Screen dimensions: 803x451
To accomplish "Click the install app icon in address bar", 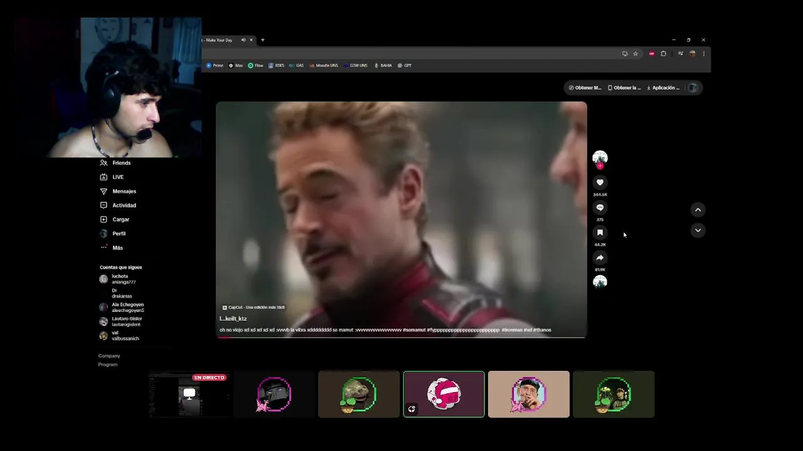I will point(625,54).
